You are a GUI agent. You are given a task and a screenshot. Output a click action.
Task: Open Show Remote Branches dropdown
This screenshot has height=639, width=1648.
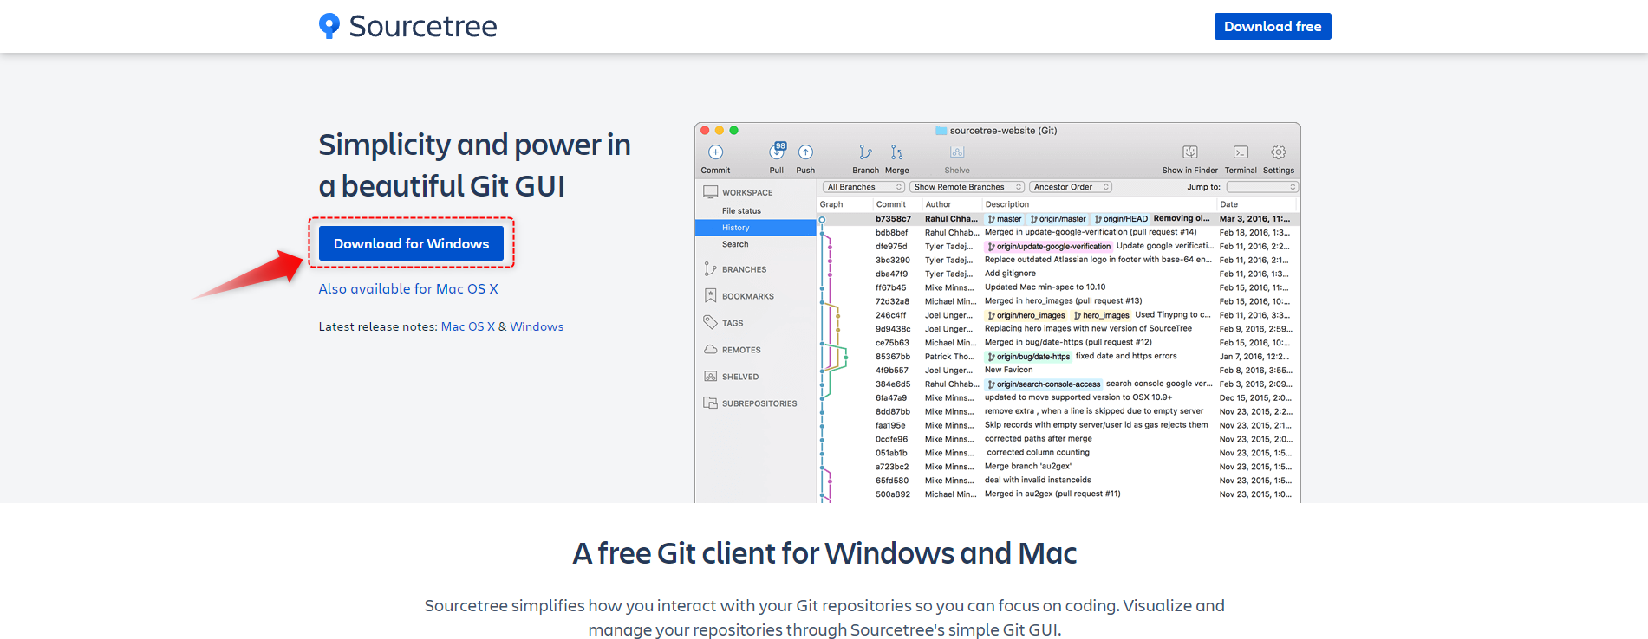967,187
